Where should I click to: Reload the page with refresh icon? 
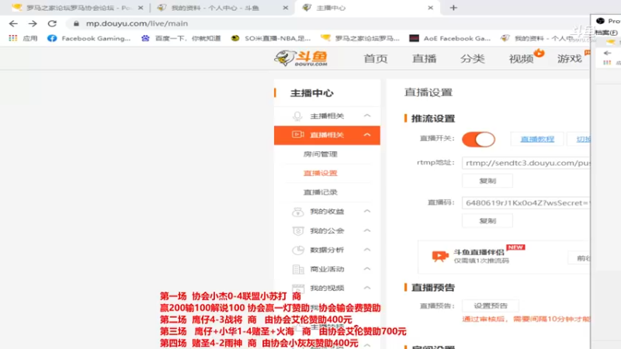[52, 24]
